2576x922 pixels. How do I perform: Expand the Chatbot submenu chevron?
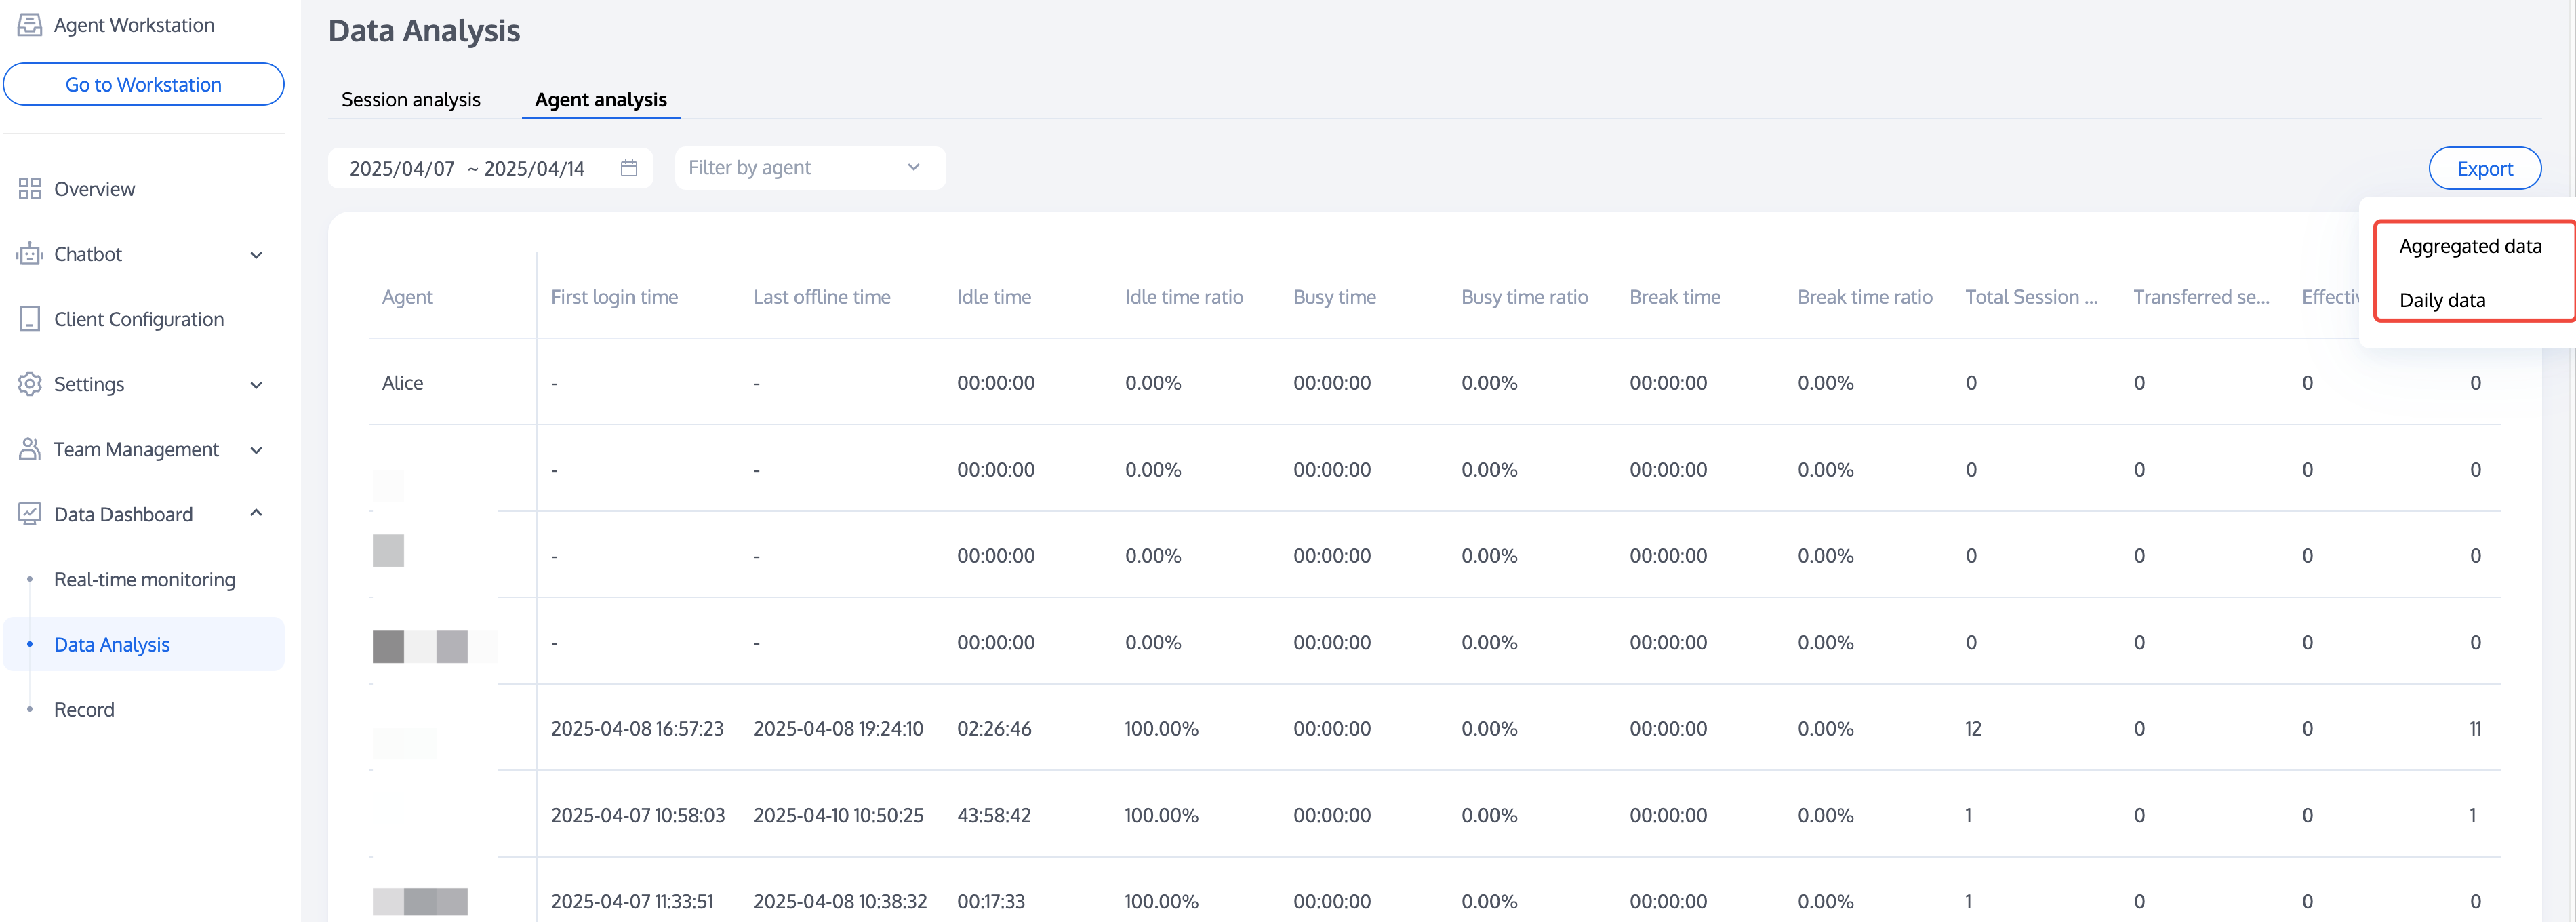(256, 255)
